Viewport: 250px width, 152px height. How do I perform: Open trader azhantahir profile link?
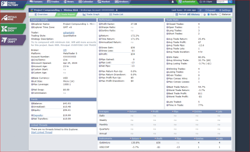click(69, 33)
